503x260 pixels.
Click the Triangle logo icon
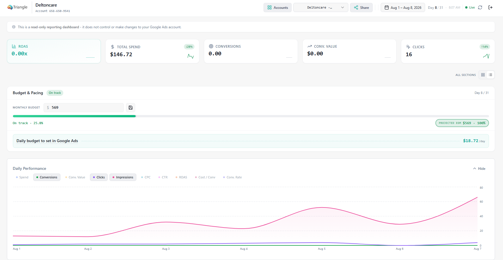point(10,7)
